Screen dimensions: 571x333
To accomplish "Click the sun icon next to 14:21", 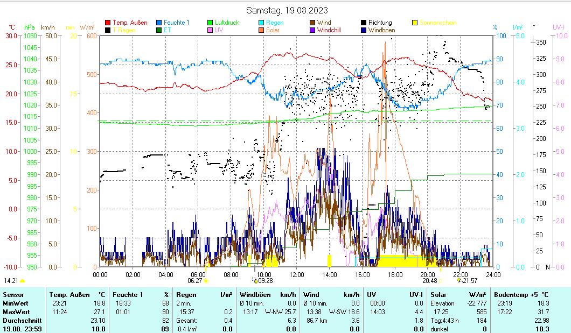I will coord(23,281).
